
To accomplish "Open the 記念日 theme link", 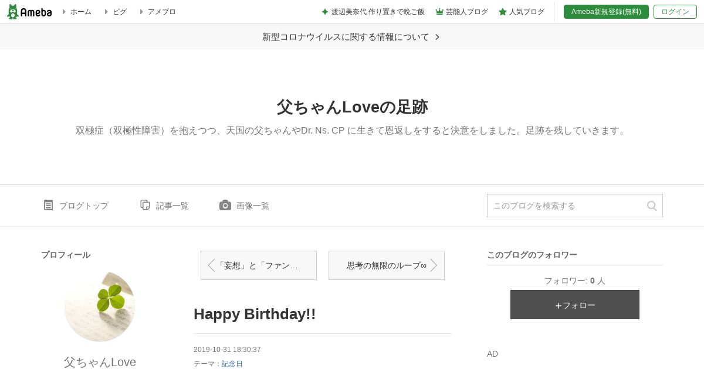I will (x=232, y=364).
